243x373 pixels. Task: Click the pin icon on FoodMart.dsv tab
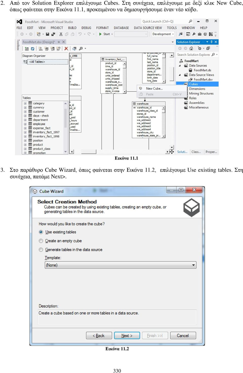[59, 42]
